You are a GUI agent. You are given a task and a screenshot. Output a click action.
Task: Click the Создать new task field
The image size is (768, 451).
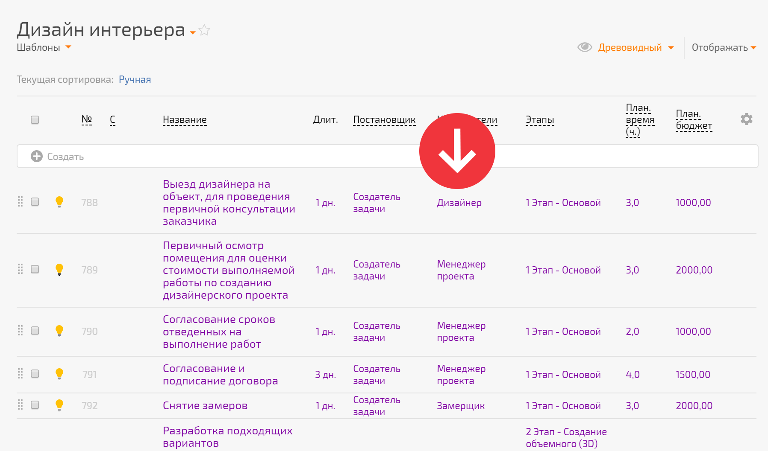[x=387, y=156]
